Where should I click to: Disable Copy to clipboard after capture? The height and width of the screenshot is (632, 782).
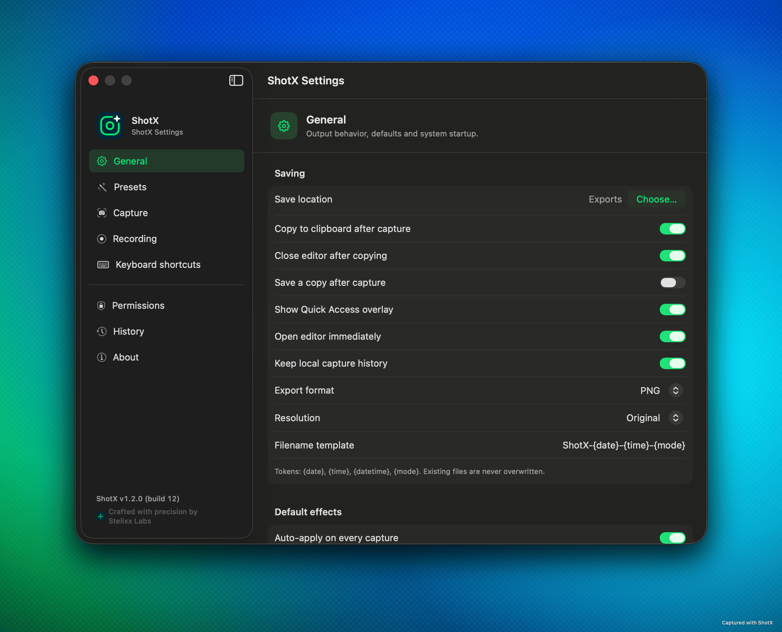pyautogui.click(x=672, y=229)
